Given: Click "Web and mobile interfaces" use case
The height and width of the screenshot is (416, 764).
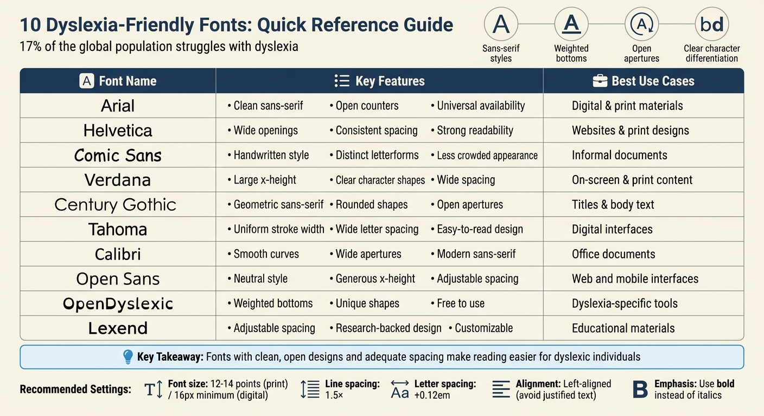Looking at the screenshot, I should 635,278.
